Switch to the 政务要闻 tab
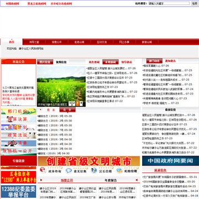199x199 pixels. coord(94,62)
